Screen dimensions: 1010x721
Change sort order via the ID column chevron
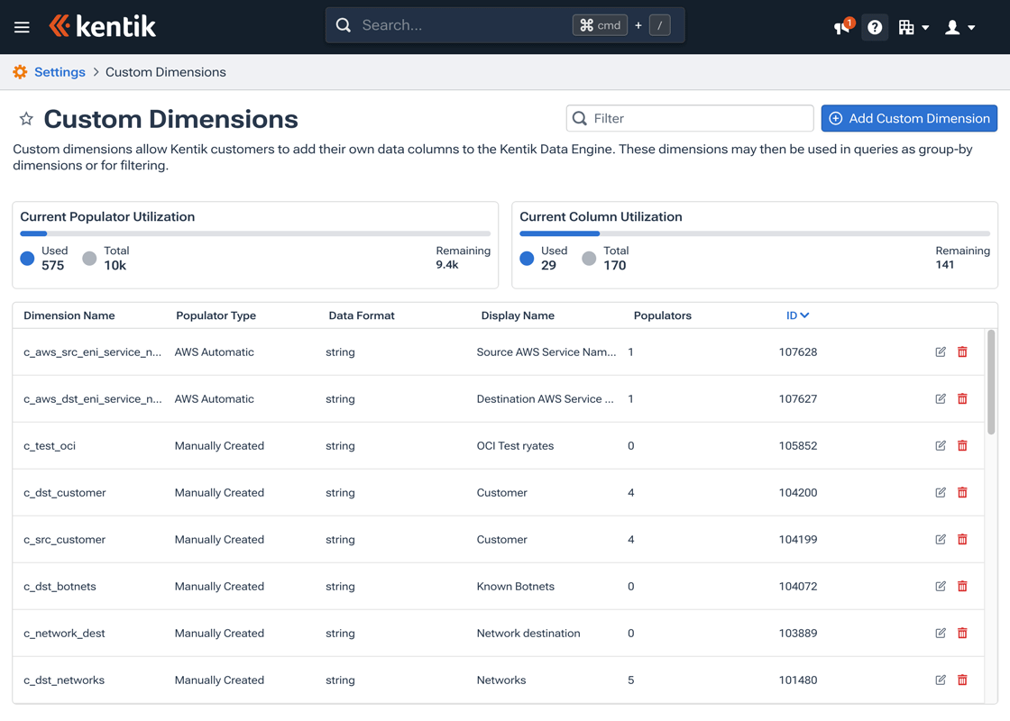(805, 315)
